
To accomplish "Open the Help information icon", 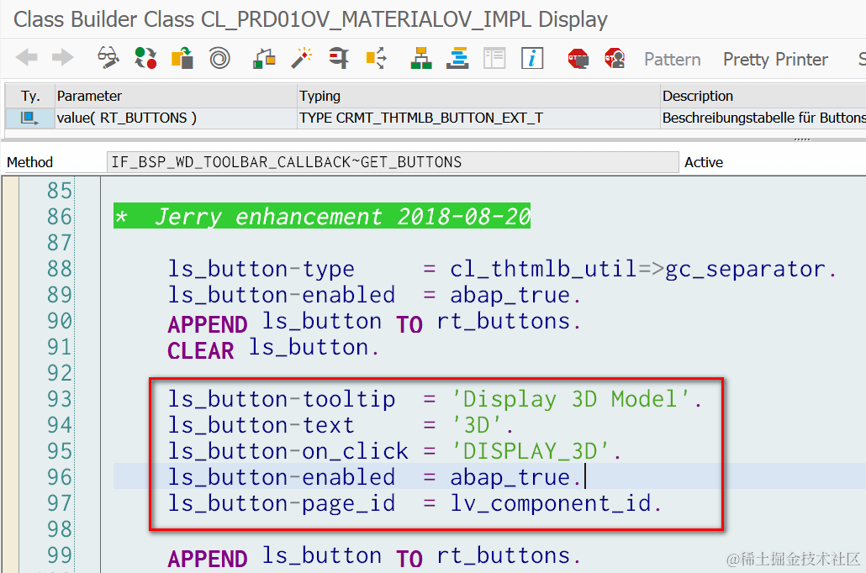I will pos(532,57).
